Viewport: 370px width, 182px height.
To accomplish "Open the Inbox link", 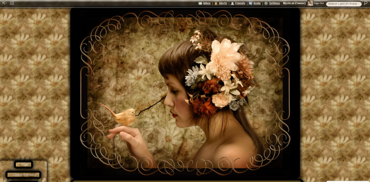I will click(x=207, y=3).
